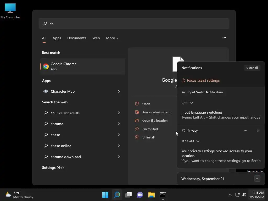Switch to the All search tab
Viewport: 268px width, 201px height.
44,38
